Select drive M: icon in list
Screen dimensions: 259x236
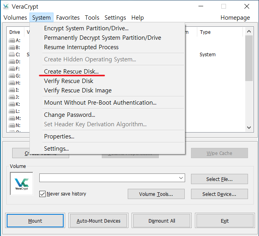pyautogui.click(x=12, y=118)
